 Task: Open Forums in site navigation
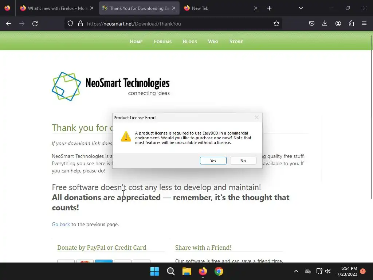pos(163,42)
